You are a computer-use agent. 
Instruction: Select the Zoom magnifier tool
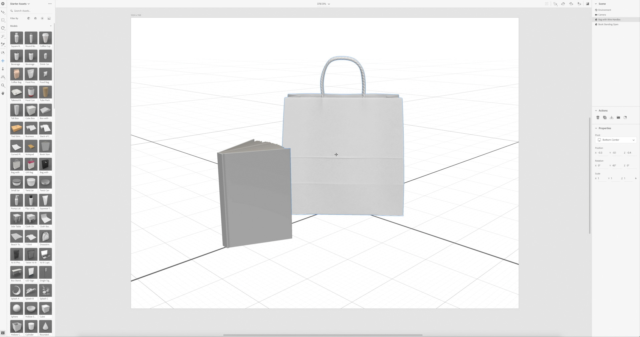tap(3, 86)
